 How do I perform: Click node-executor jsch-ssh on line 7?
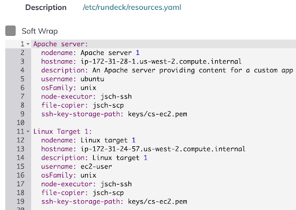(86, 97)
